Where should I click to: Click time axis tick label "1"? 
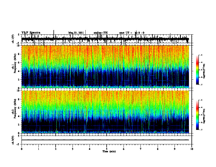(38, 149)
